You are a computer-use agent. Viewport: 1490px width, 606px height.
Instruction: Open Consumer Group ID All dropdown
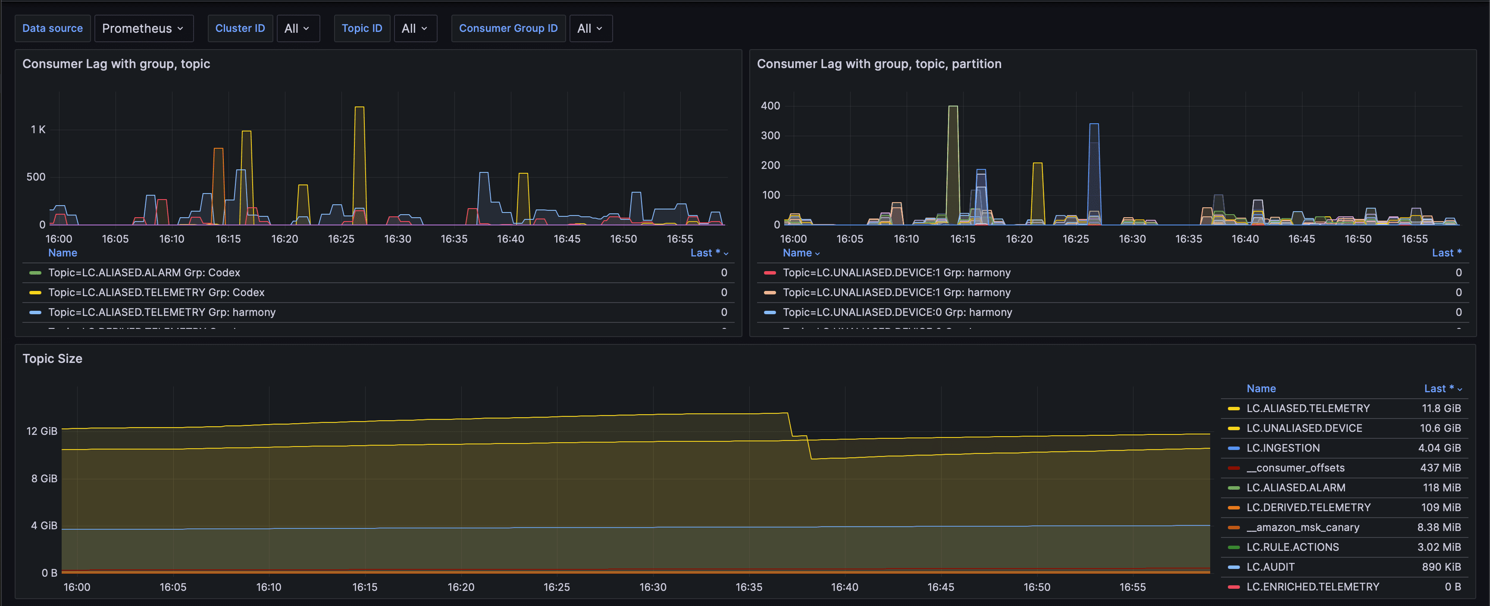click(590, 28)
